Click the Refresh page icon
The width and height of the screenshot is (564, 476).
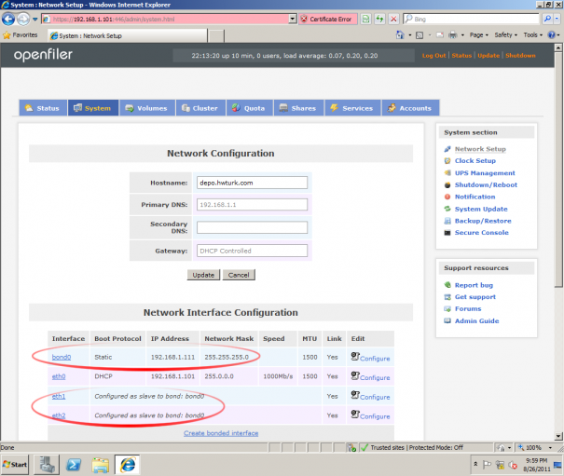[379, 19]
